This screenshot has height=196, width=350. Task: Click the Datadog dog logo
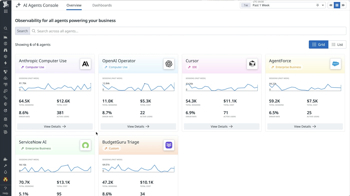5,4
